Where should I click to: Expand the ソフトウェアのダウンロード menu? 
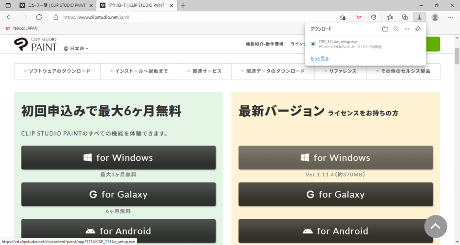pos(57,71)
